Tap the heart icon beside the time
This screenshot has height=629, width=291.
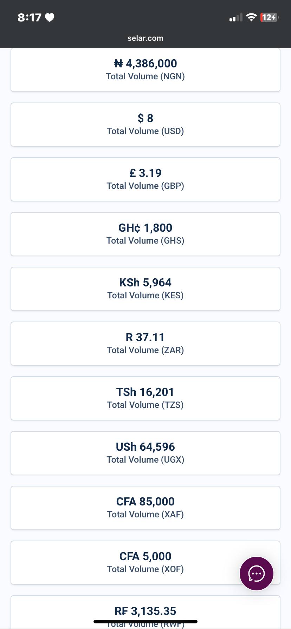point(50,17)
